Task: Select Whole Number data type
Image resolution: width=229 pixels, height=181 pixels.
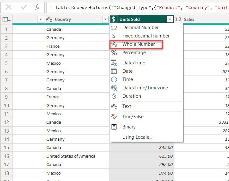Action: click(x=146, y=44)
